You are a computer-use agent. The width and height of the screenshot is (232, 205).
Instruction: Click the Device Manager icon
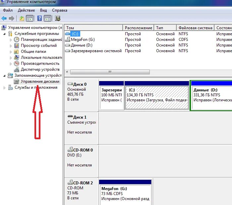(17, 69)
